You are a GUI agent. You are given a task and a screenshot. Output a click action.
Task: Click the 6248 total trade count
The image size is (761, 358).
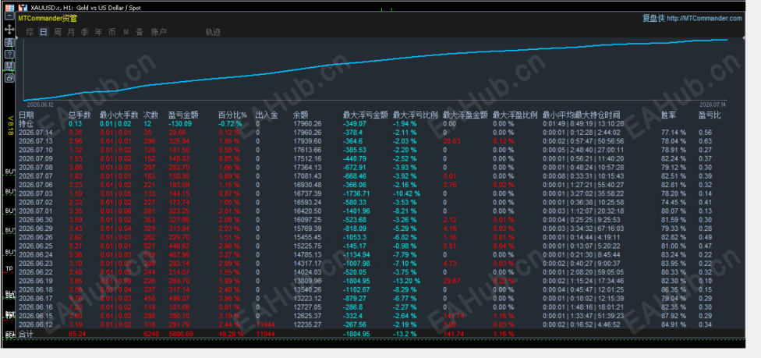tap(150, 334)
